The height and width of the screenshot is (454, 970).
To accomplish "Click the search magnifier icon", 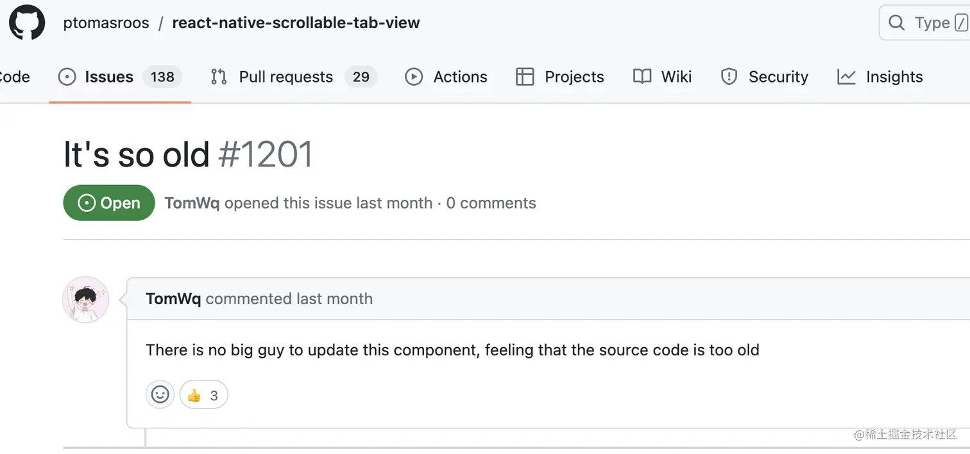I will [x=896, y=23].
